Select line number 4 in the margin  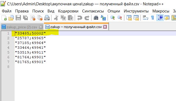(x=8, y=48)
